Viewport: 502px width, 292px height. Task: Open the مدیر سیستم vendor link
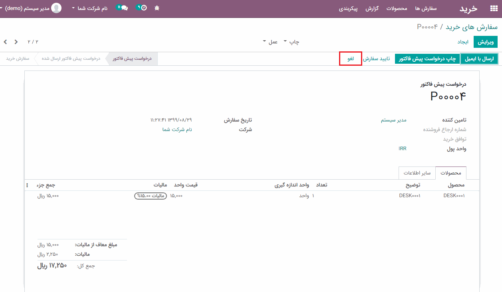393,120
